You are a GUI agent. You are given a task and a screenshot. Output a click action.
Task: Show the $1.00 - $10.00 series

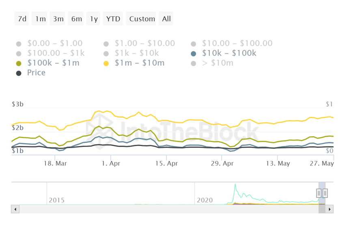[x=106, y=44]
